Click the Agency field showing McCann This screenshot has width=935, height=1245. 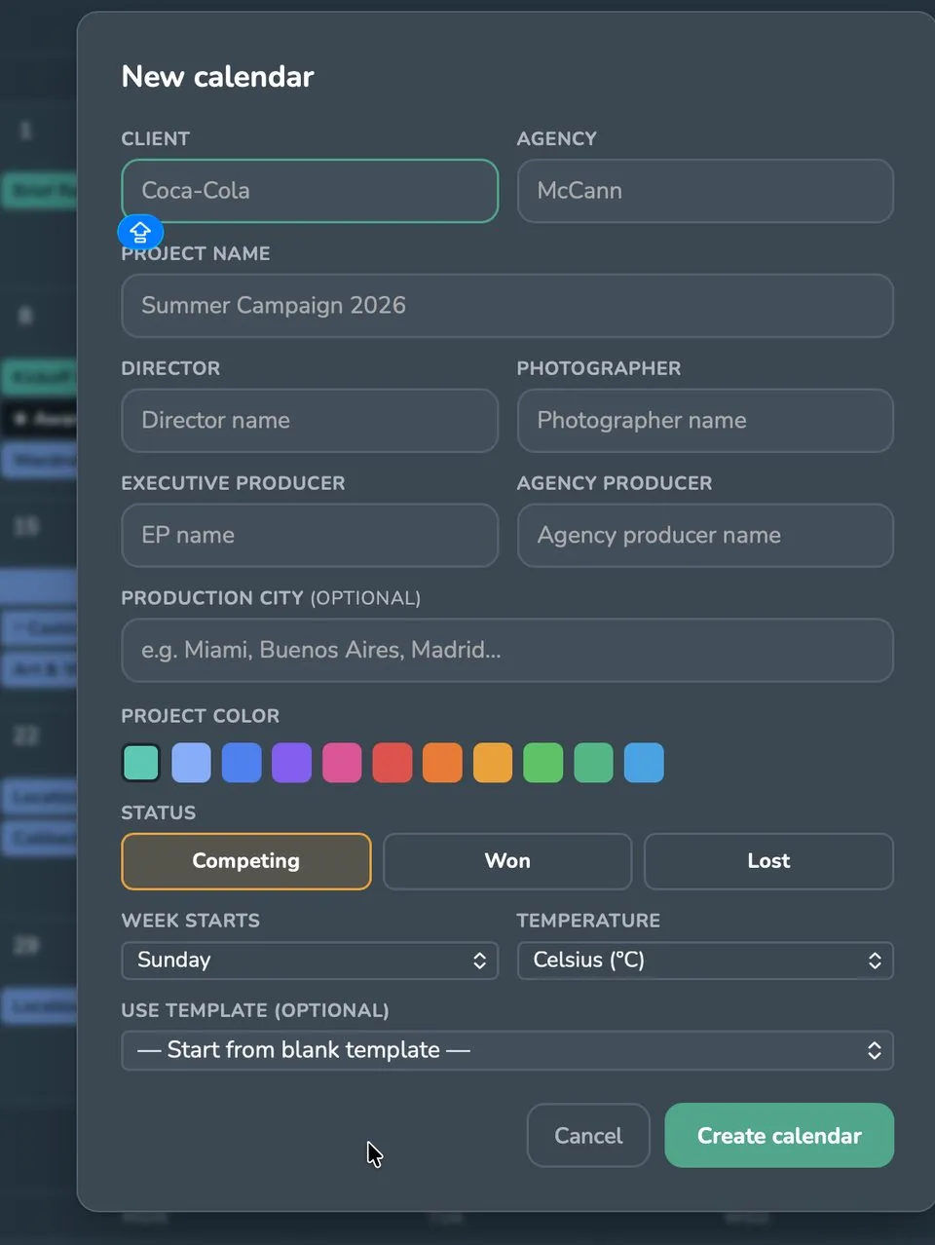point(705,191)
